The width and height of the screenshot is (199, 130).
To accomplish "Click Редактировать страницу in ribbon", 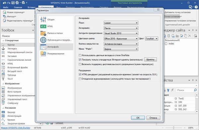I will 18,21.
